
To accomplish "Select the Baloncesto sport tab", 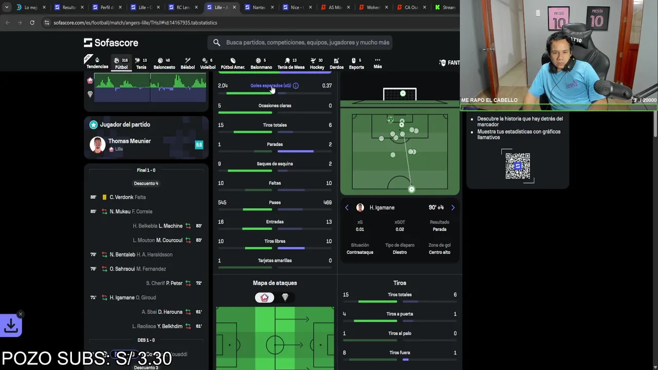I will [164, 63].
